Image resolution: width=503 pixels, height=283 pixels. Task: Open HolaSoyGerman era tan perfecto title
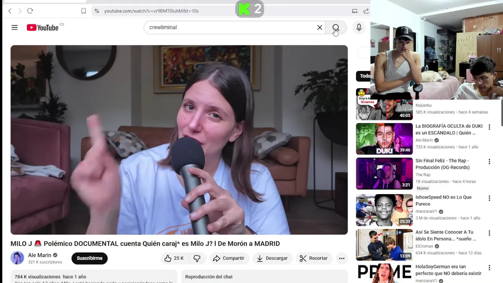(x=448, y=270)
